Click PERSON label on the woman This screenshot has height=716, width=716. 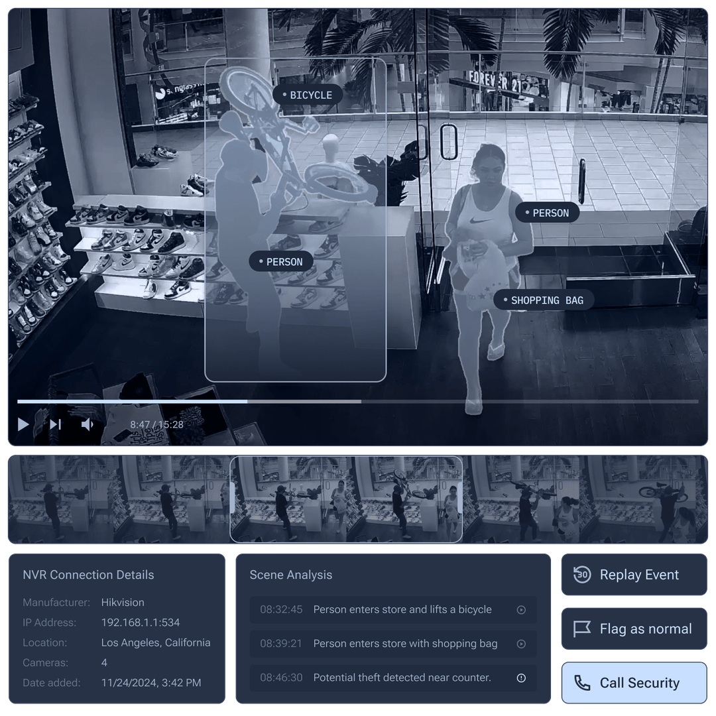click(x=548, y=213)
